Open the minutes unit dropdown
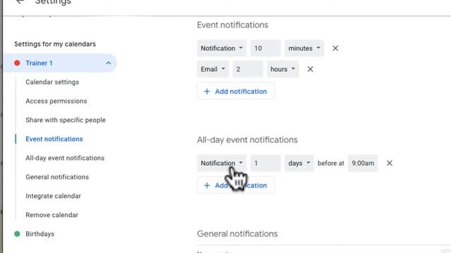 click(304, 48)
